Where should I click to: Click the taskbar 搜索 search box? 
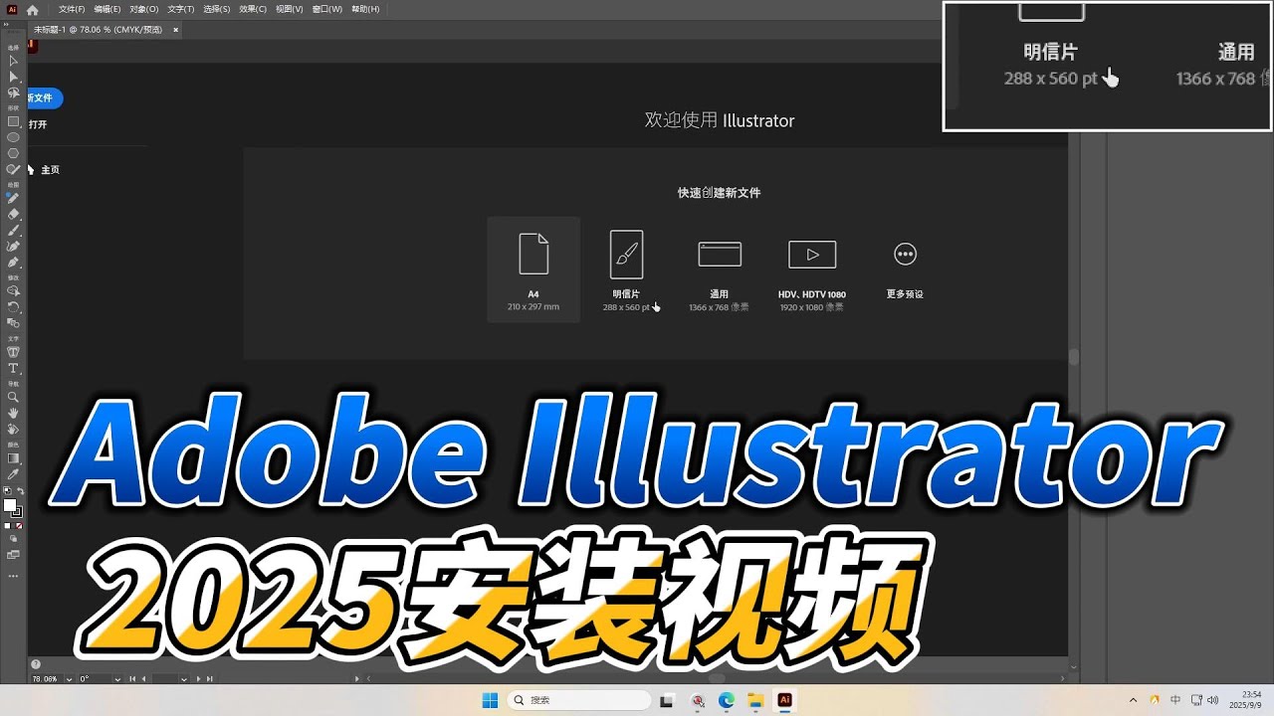(578, 700)
